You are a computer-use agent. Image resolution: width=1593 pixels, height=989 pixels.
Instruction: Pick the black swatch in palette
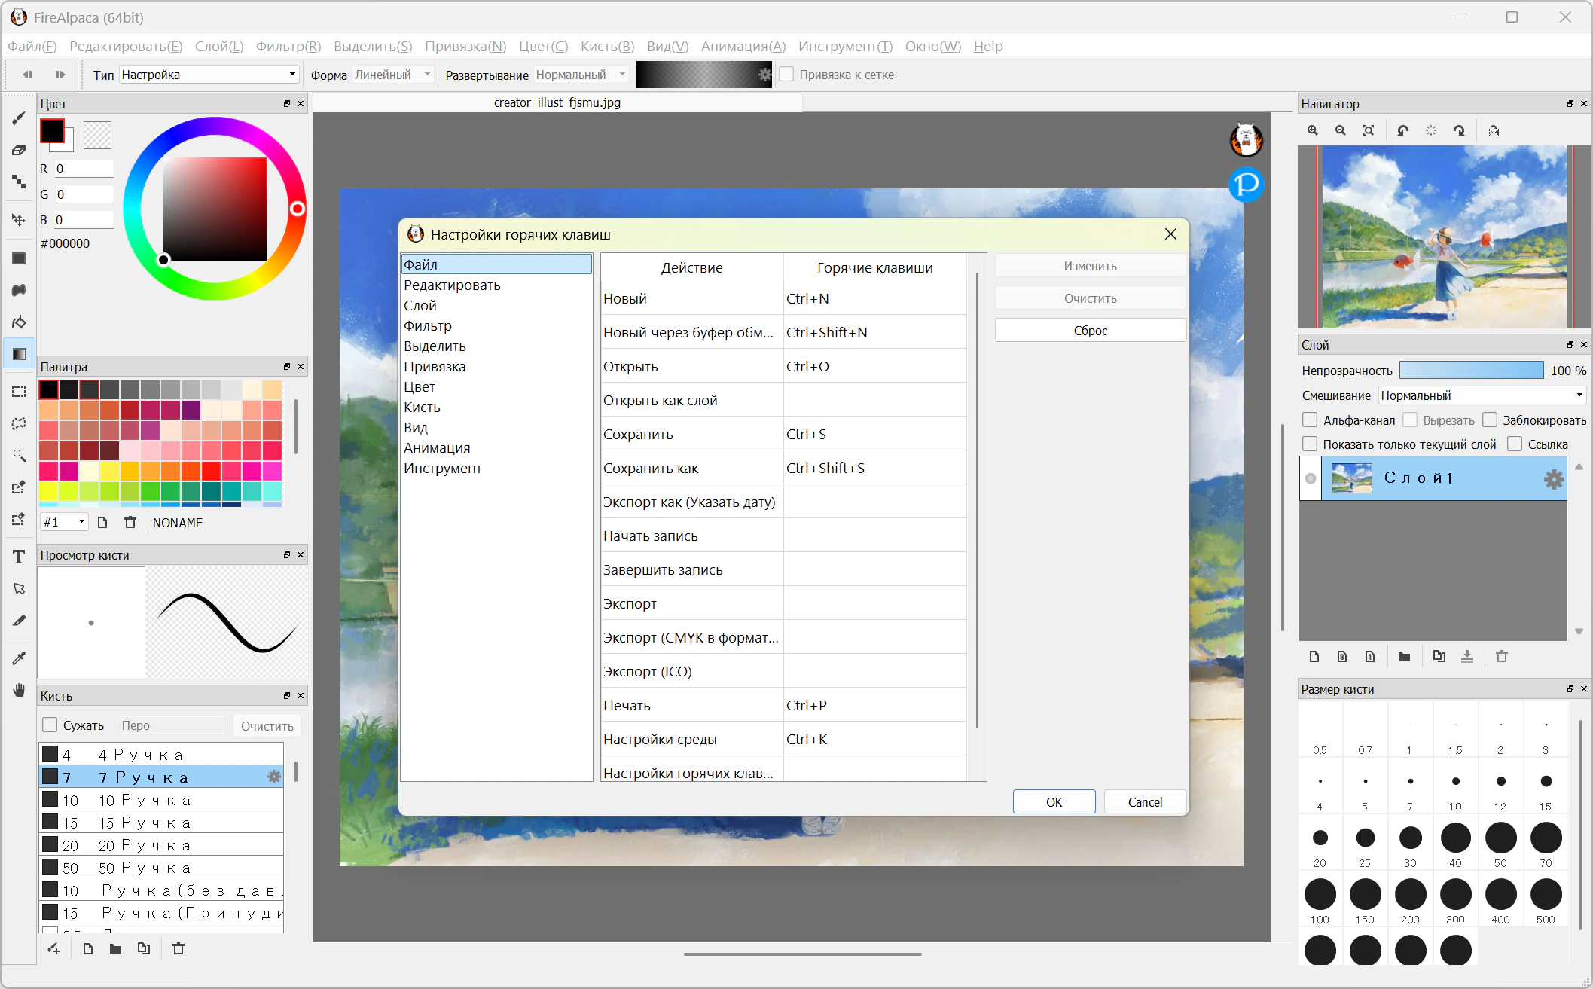point(49,389)
